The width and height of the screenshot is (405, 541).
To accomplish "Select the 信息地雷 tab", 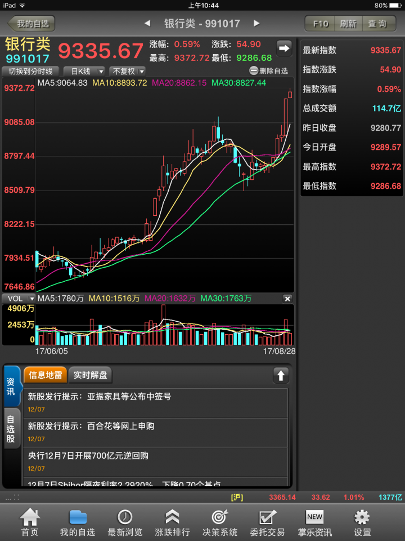I will (x=45, y=375).
